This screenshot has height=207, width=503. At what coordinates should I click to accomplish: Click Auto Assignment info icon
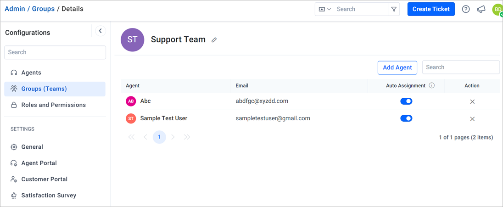[432, 86]
